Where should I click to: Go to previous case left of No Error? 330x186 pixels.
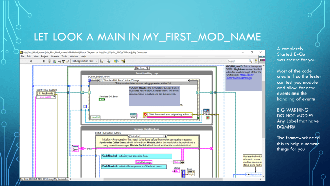pyautogui.click(x=135, y=68)
